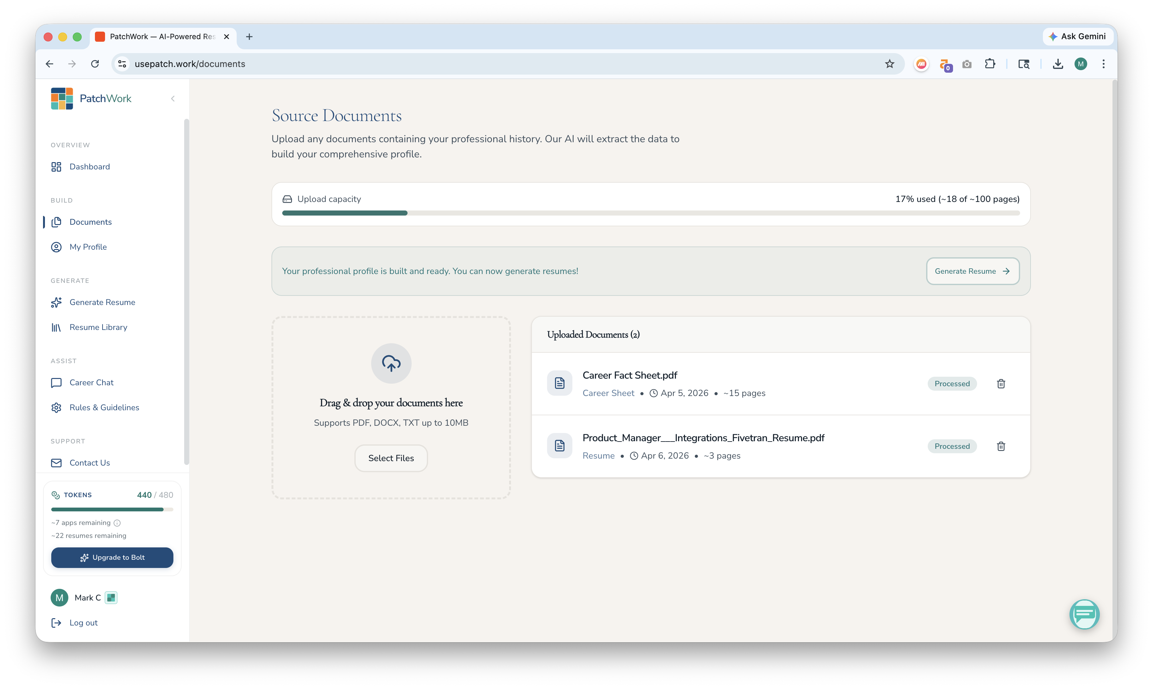Click the info icon beside apps remaining
This screenshot has width=1153, height=689.
[x=117, y=523]
